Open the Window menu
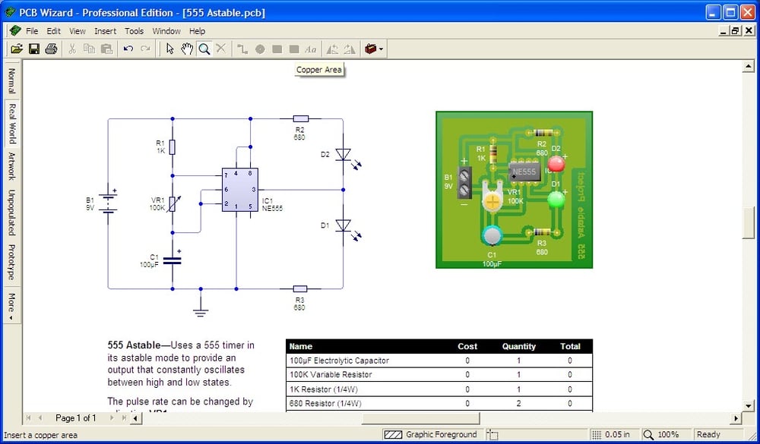 pyautogui.click(x=166, y=31)
